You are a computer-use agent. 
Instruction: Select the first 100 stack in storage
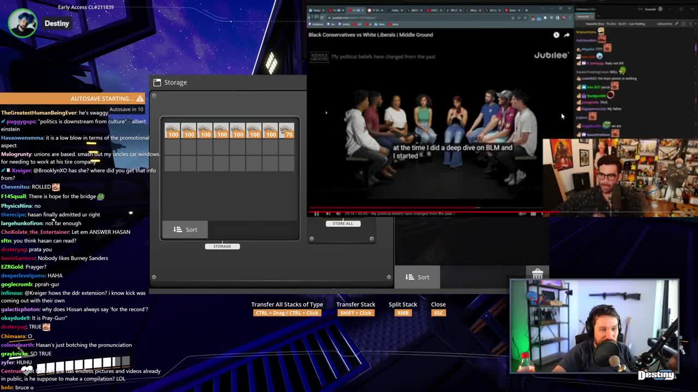click(x=172, y=131)
